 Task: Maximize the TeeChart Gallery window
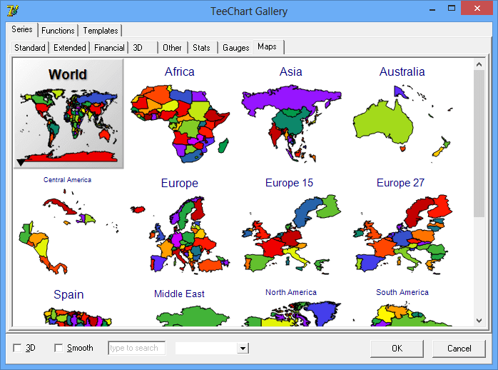pyautogui.click(x=452, y=9)
